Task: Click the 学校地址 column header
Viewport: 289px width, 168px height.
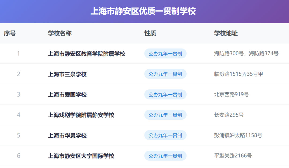Action: pyautogui.click(x=226, y=33)
